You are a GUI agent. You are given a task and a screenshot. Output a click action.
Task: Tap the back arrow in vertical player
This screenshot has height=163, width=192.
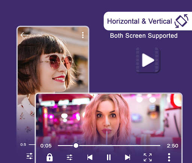point(24,35)
